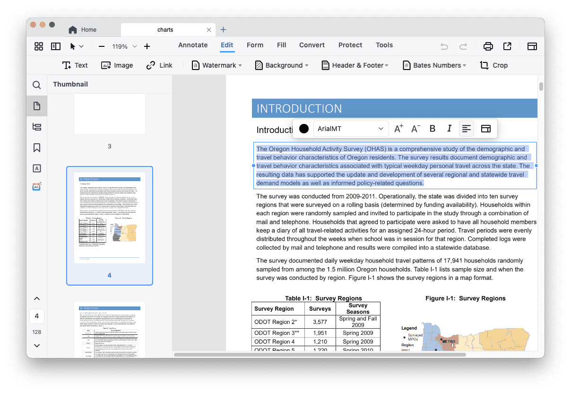Open the text color swatch
Viewport: 571px width, 393px height.
303,128
